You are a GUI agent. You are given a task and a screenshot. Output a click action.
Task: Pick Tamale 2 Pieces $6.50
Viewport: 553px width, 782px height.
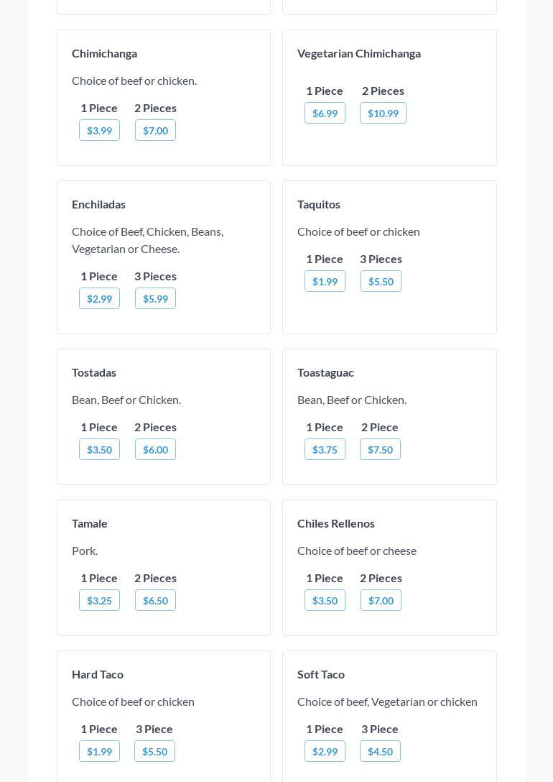pyautogui.click(x=155, y=600)
